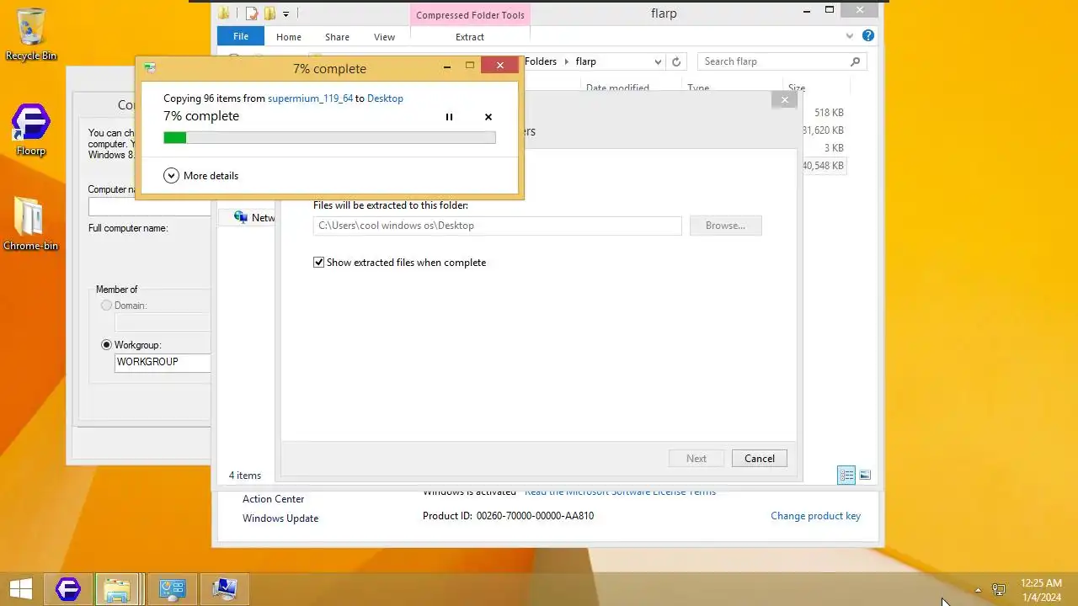Open the Windows Start button
This screenshot has height=606, width=1078.
(21, 589)
